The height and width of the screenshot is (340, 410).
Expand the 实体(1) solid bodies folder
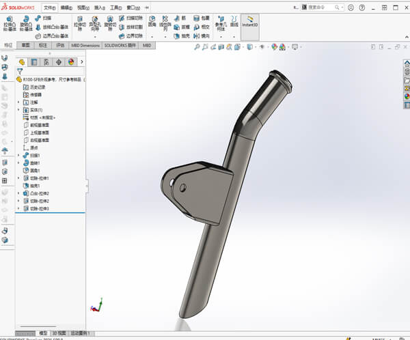point(18,110)
